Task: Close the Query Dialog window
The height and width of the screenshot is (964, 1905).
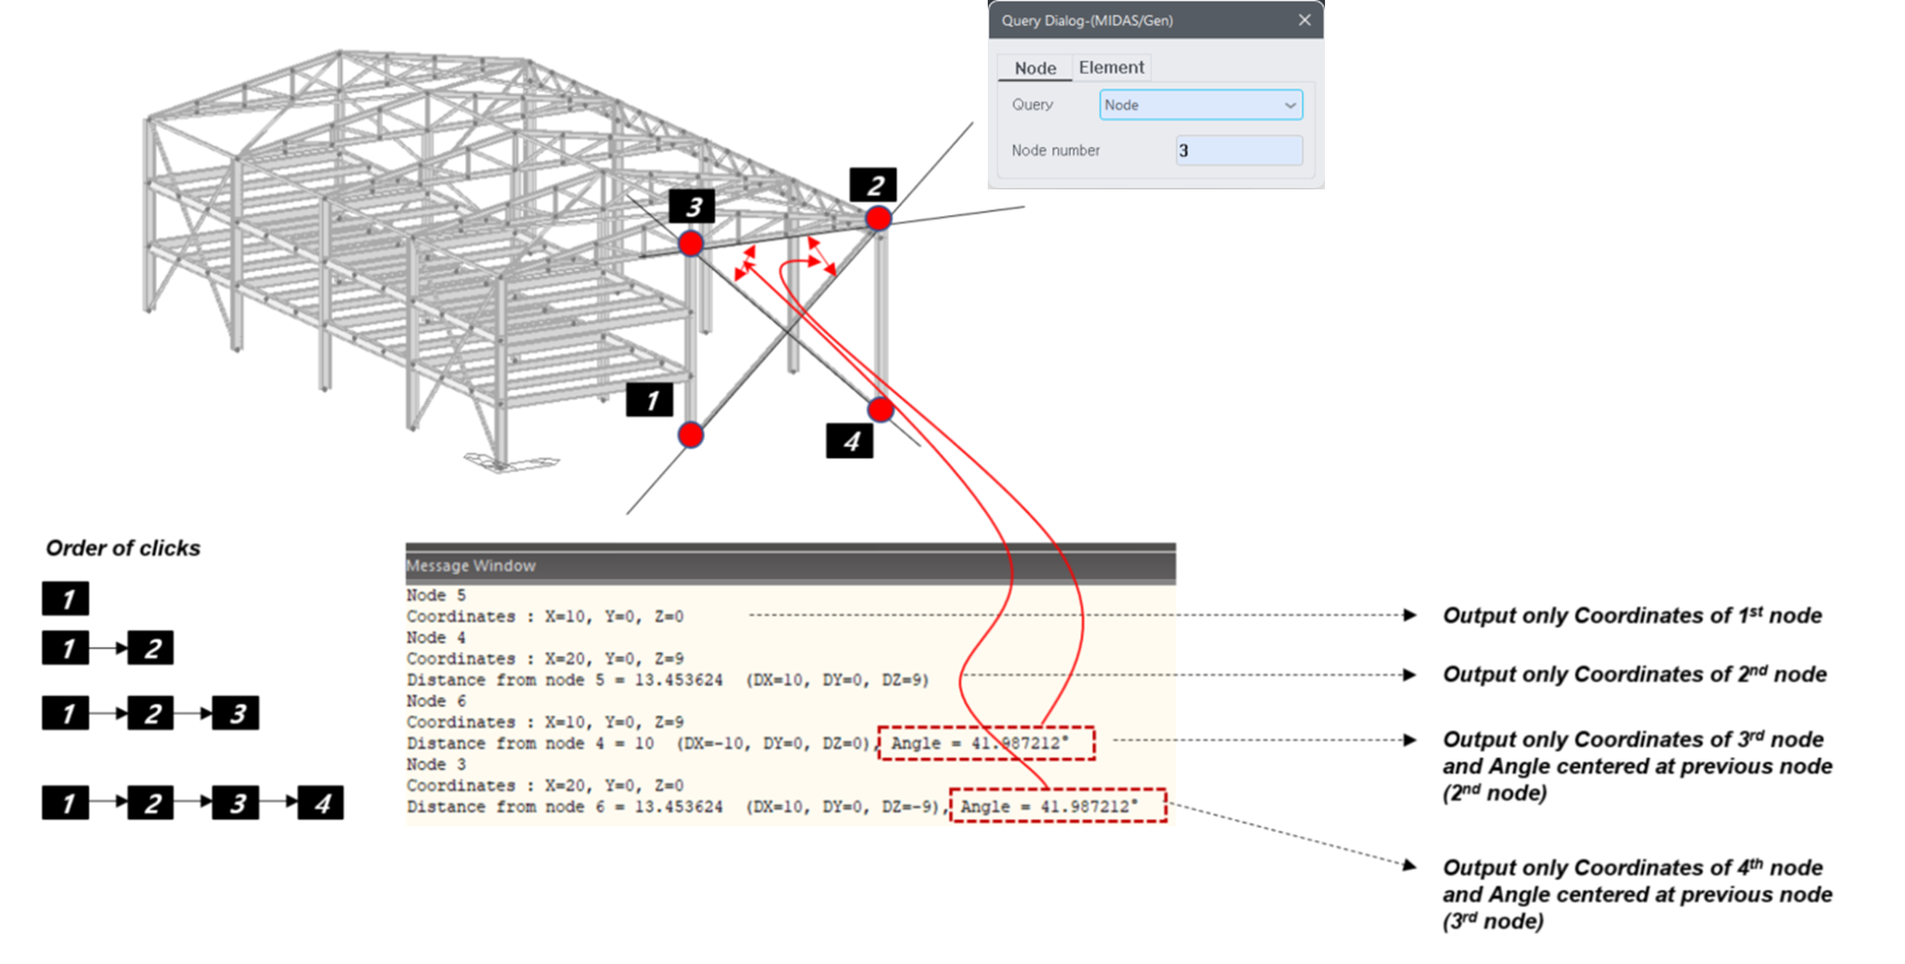Action: (x=1304, y=19)
